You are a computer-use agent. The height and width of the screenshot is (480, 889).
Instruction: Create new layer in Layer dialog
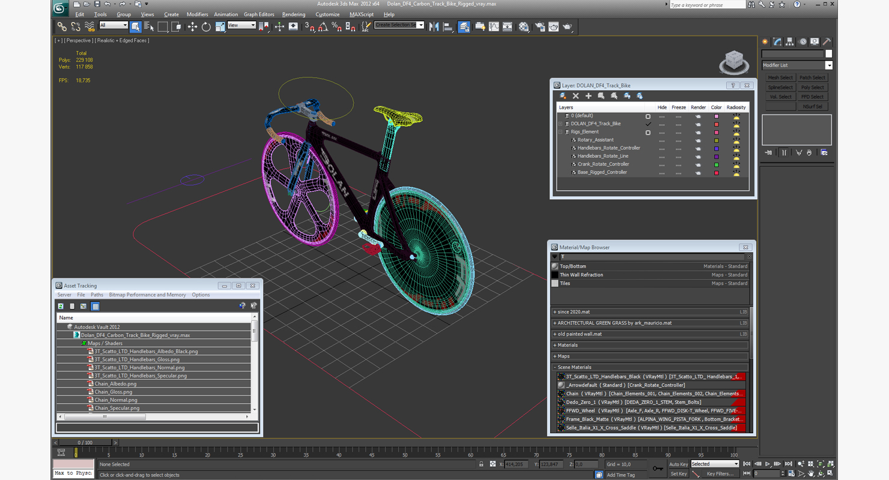563,96
